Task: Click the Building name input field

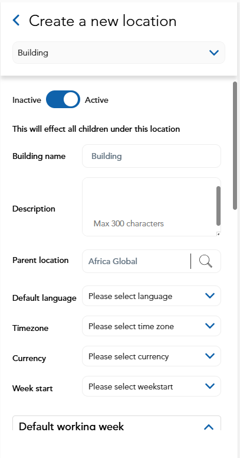Action: pyautogui.click(x=152, y=156)
